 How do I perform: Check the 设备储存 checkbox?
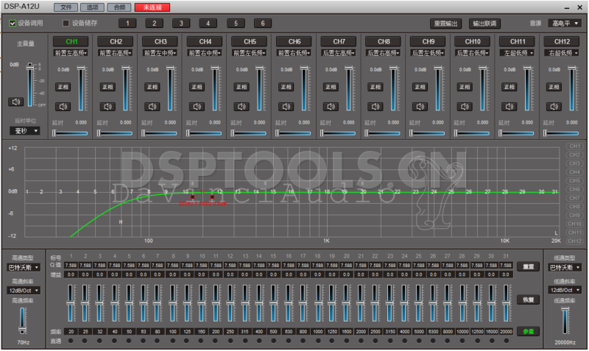click(x=66, y=24)
